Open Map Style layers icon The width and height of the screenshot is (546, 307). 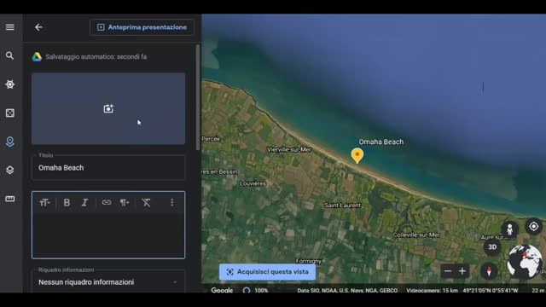coord(9,171)
